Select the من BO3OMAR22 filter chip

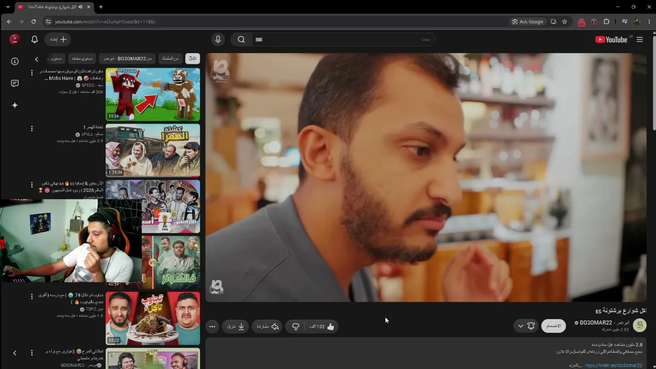(128, 58)
